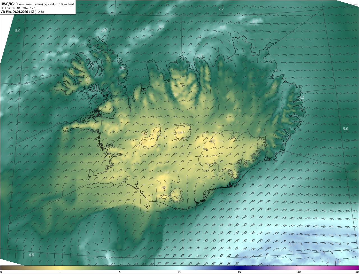
Task: Click the '50' tick label on the colour scale
Action: point(356,272)
